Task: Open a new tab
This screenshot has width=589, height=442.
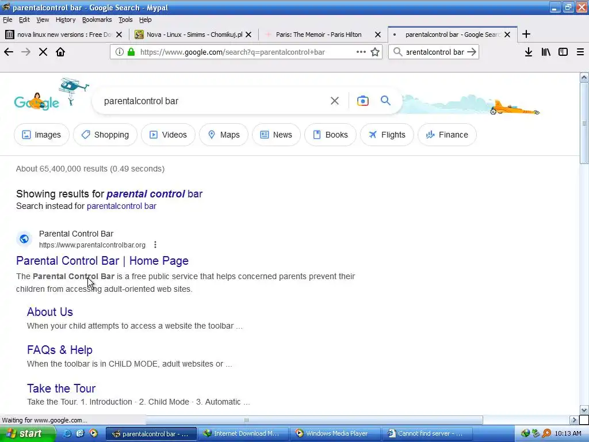Action: pos(526,34)
